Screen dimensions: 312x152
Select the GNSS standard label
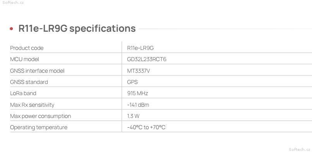click(x=29, y=82)
